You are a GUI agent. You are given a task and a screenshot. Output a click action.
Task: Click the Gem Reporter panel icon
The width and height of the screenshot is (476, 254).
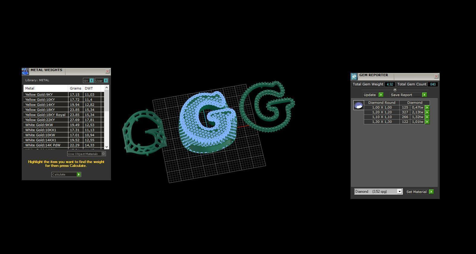pos(354,76)
